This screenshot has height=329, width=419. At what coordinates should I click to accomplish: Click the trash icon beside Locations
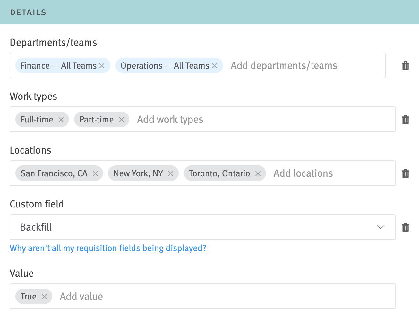pos(406,173)
